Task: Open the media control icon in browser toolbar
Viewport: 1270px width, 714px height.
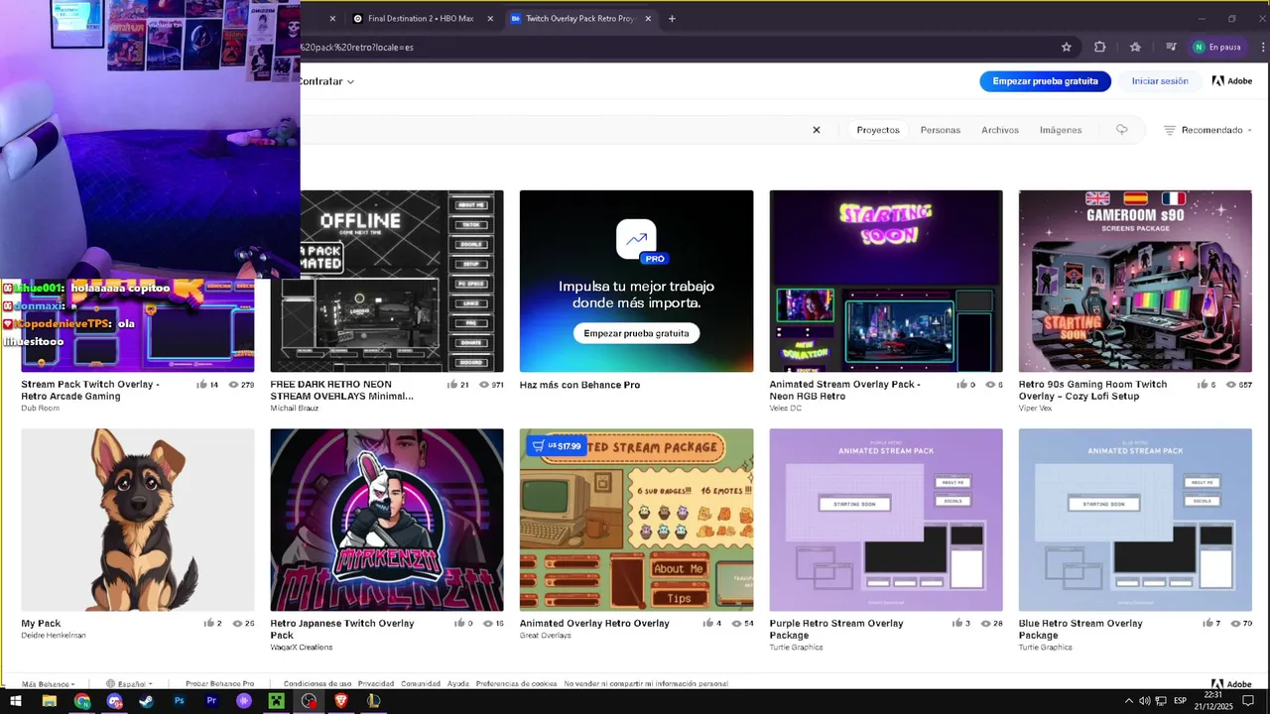Action: [1171, 47]
